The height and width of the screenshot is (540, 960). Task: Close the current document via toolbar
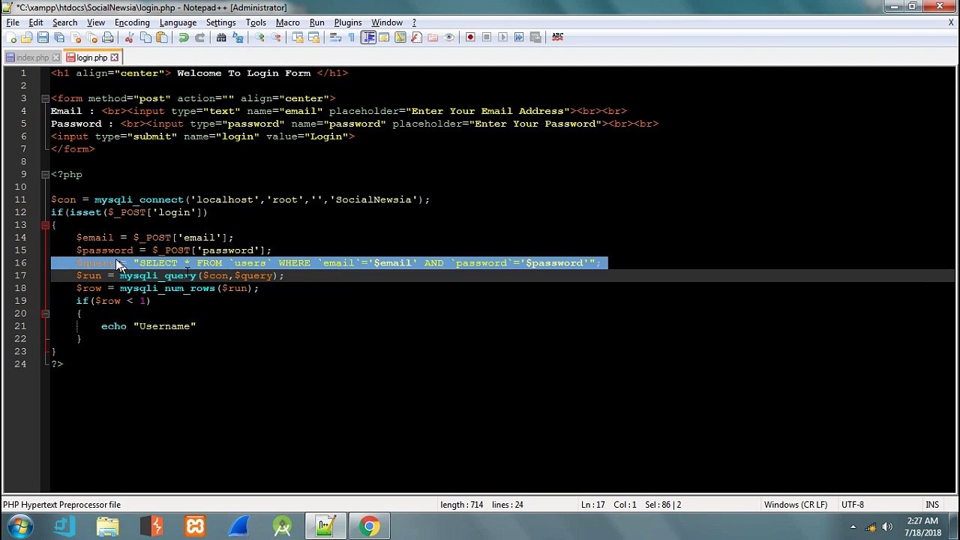coord(76,37)
